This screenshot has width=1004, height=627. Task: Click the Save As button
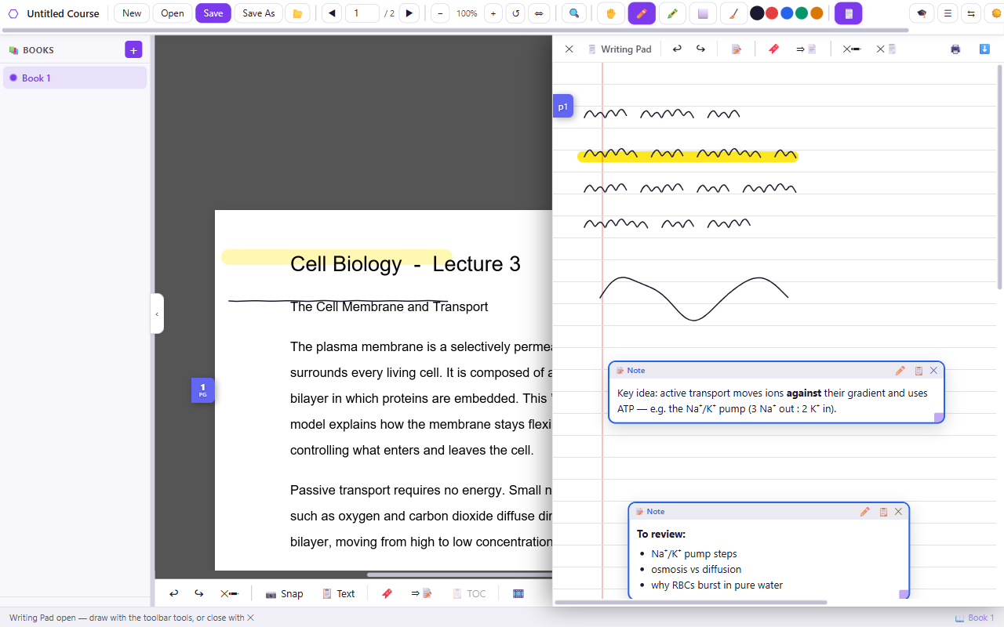(258, 13)
